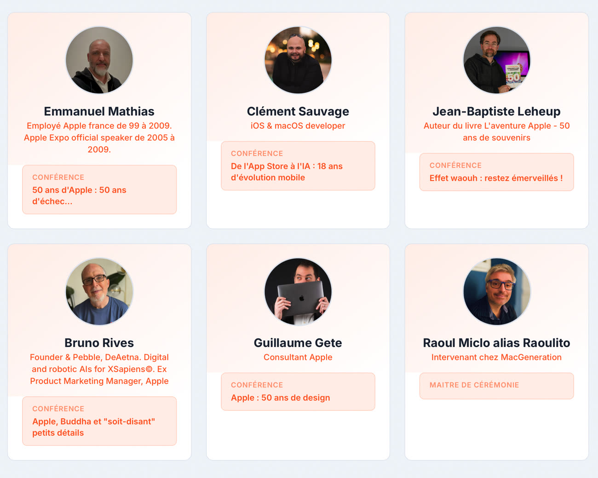
Task: Click the "iOS & macOS developer" subtitle
Action: pos(298,125)
